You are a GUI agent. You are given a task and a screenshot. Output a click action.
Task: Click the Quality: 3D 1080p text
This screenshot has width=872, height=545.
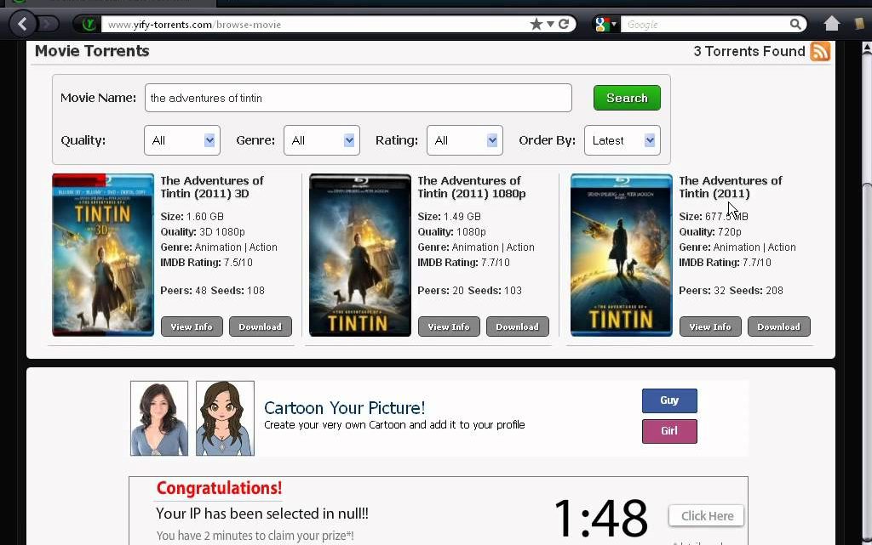coord(203,232)
